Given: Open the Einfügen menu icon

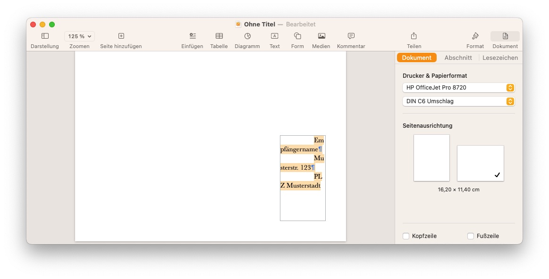Looking at the screenshot, I should (x=192, y=36).
